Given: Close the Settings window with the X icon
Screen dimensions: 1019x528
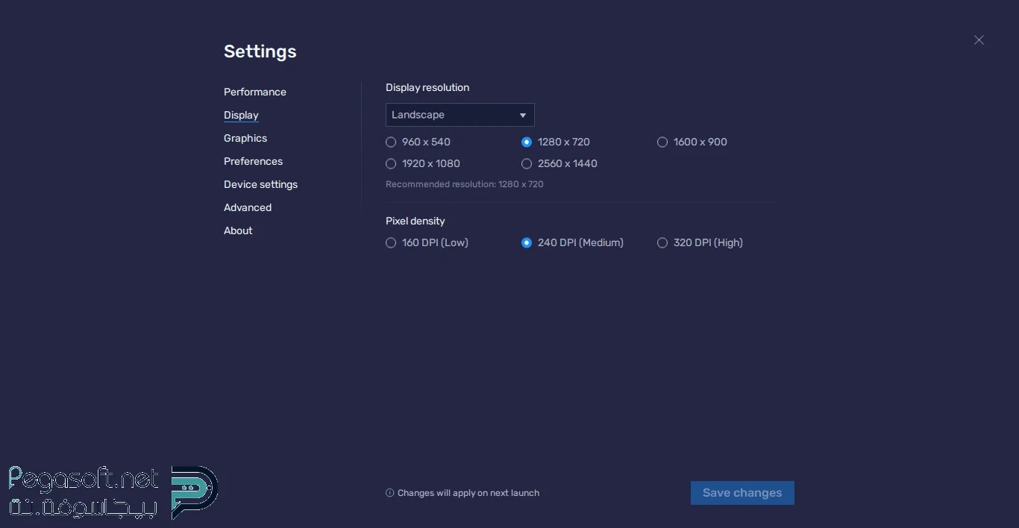Looking at the screenshot, I should click(979, 40).
